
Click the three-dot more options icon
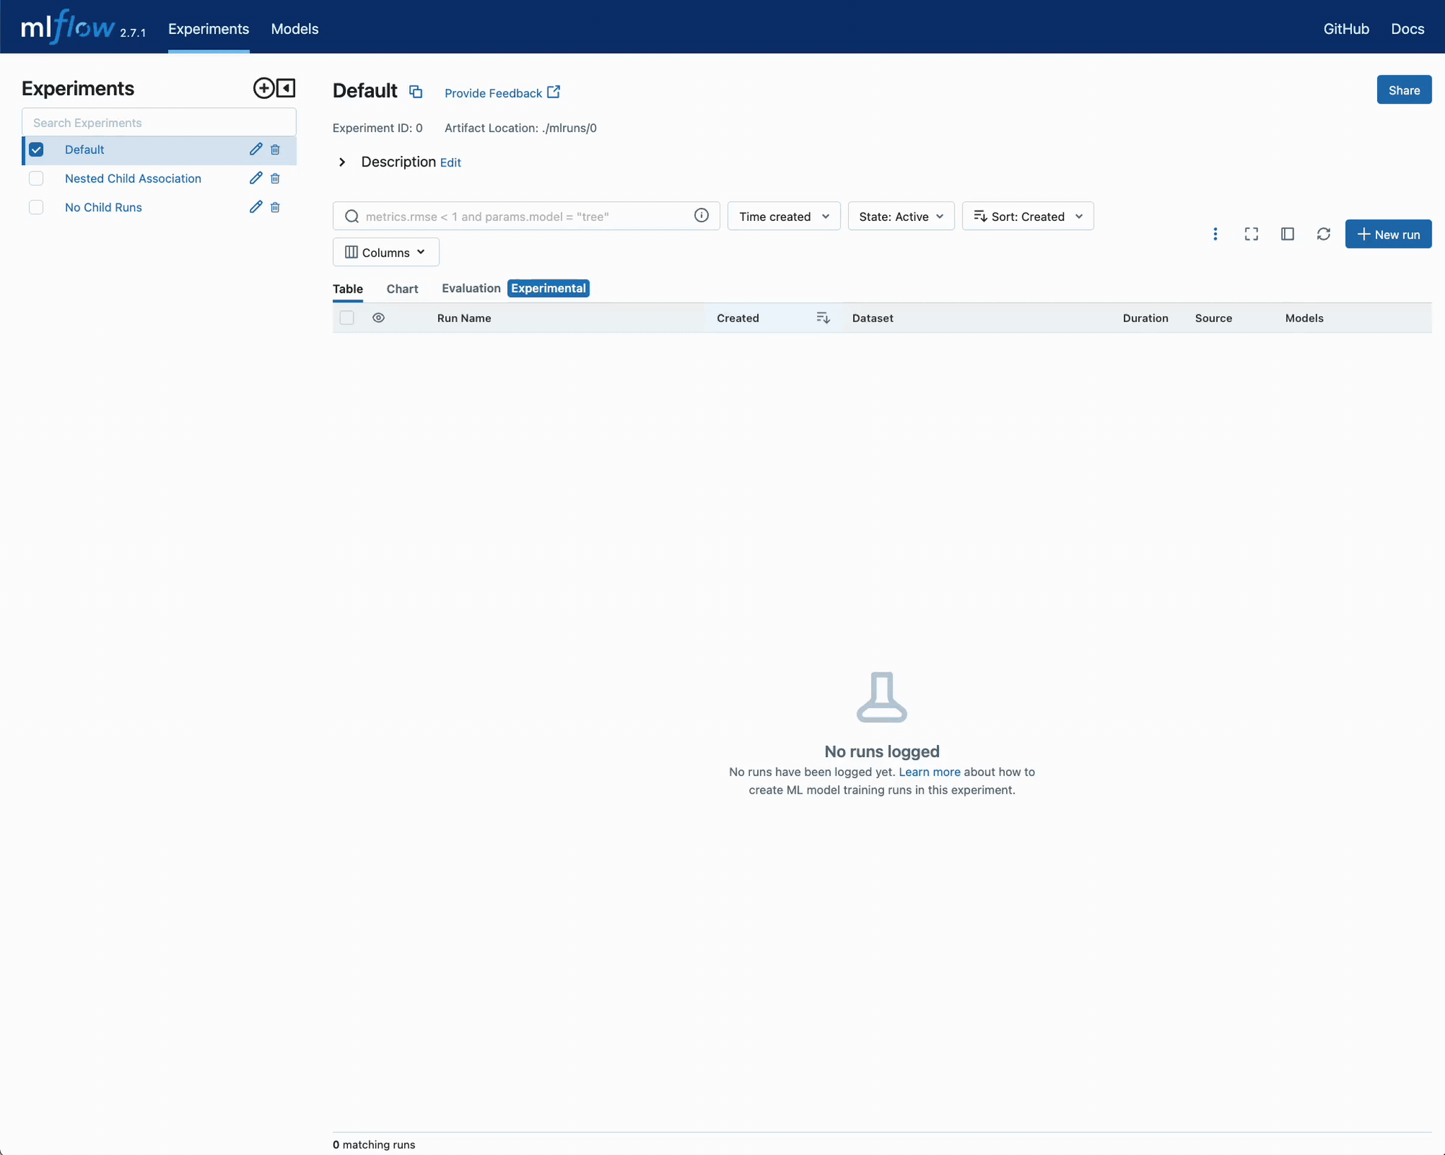[x=1214, y=234]
